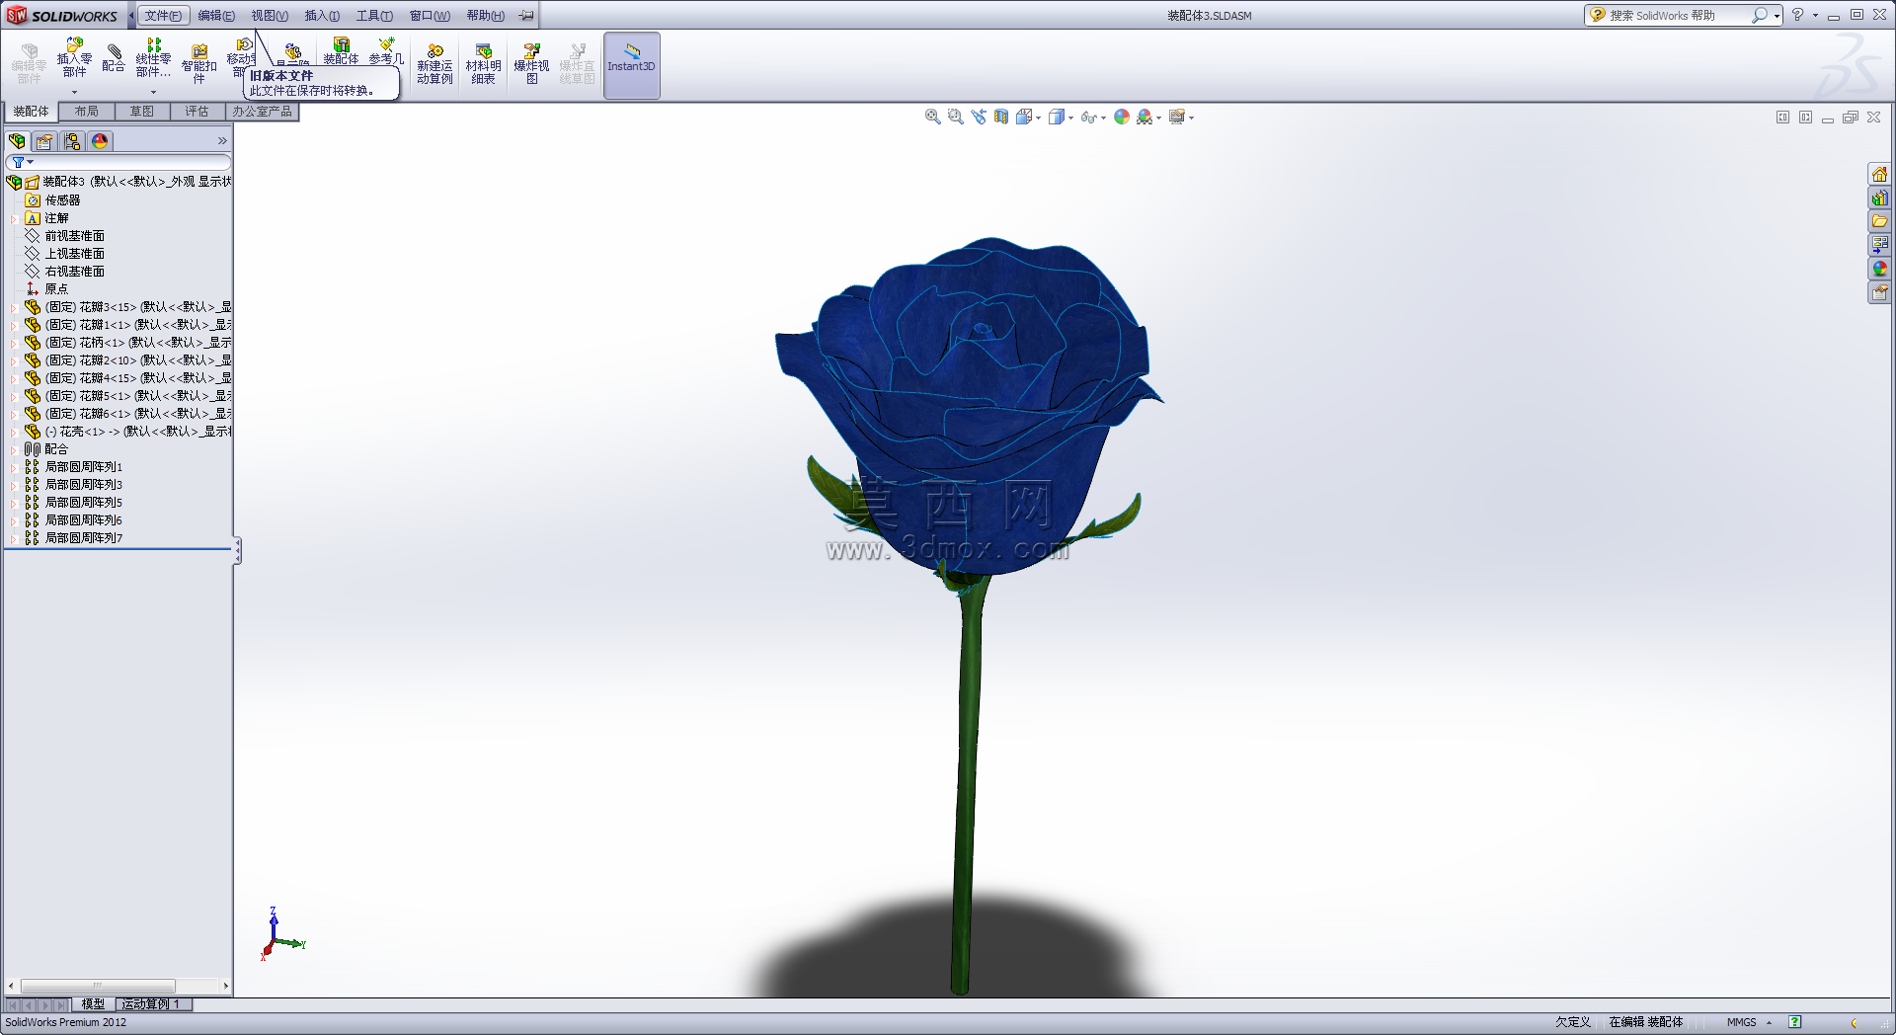Open the Hide/Show Items glasses dropdown
The image size is (1896, 1035).
pos(1103,118)
